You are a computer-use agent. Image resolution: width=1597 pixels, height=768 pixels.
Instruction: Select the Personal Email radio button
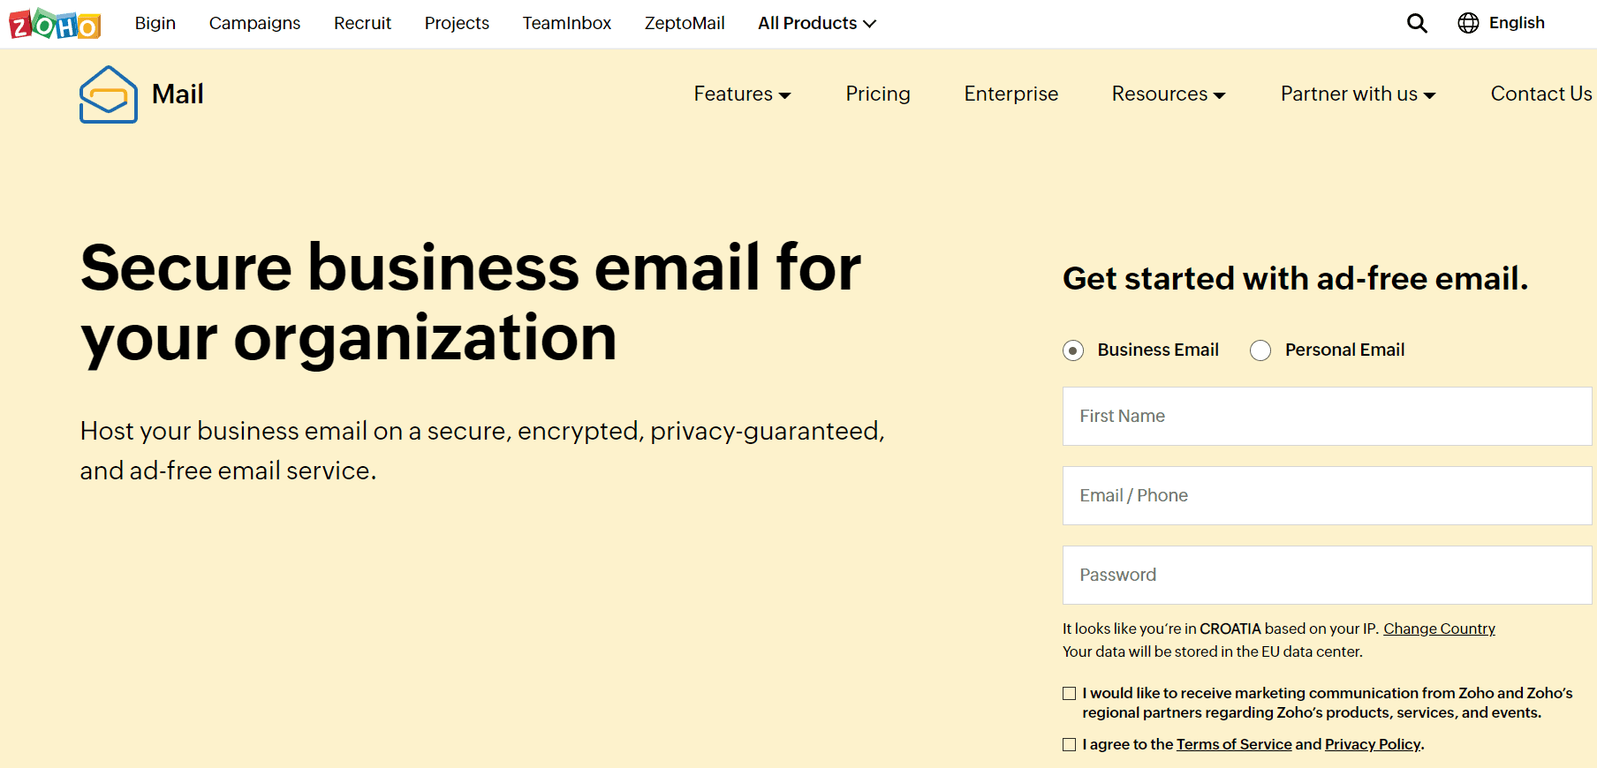1260,350
